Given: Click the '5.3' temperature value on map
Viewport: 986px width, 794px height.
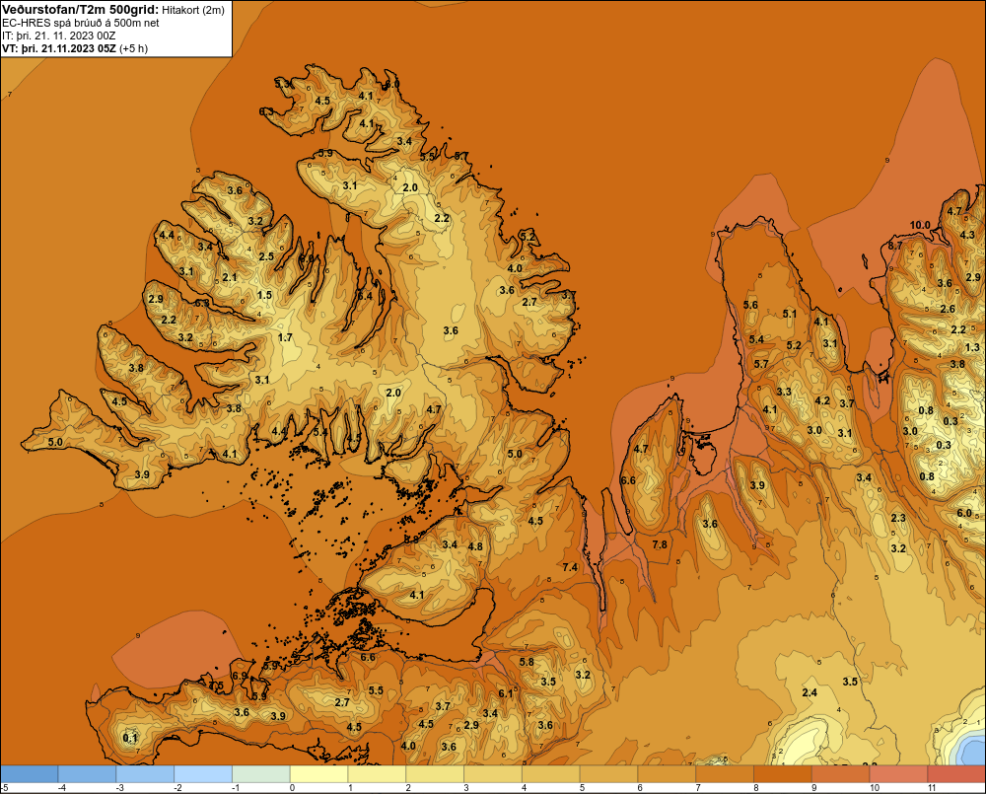Looking at the screenshot, I should 282,83.
